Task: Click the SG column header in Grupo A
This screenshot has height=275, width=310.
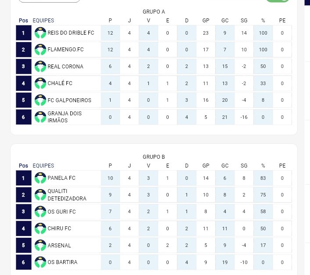Action: pos(244,21)
